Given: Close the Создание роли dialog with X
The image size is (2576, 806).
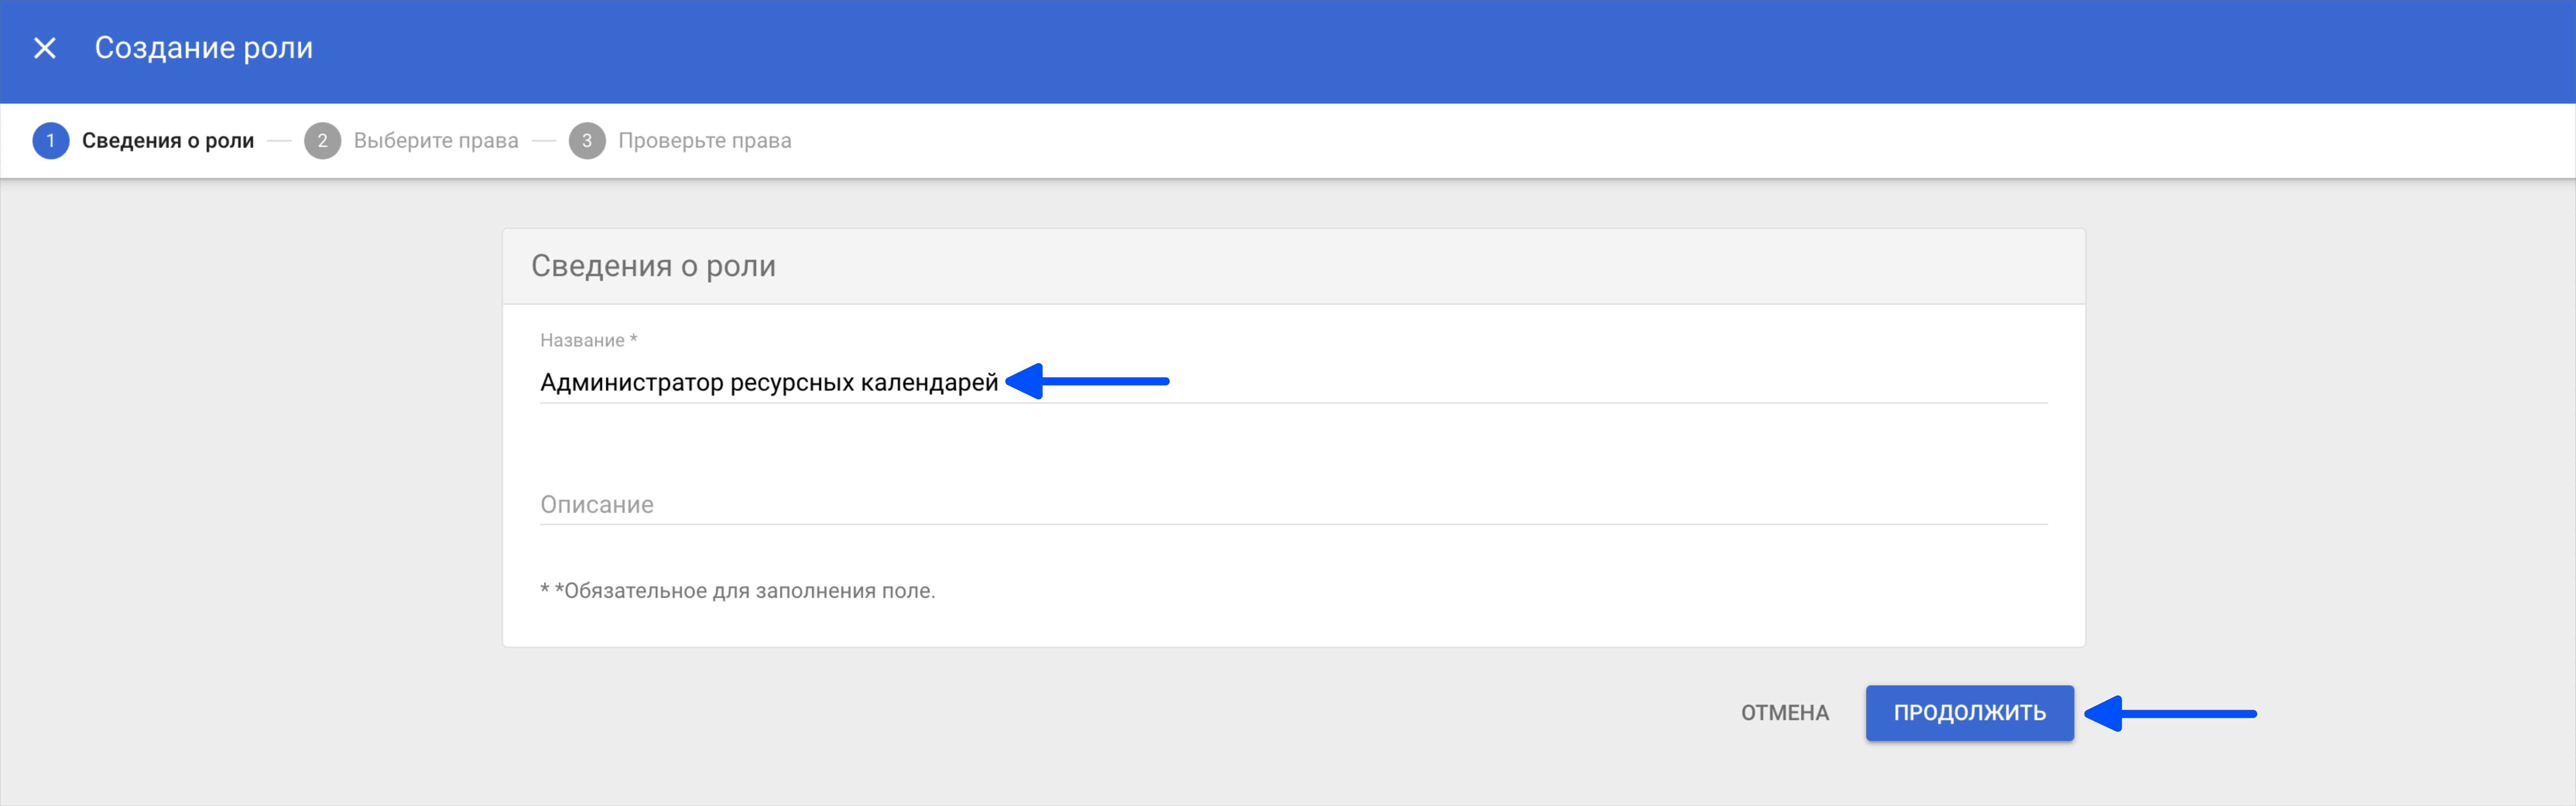Looking at the screenshot, I should 45,48.
